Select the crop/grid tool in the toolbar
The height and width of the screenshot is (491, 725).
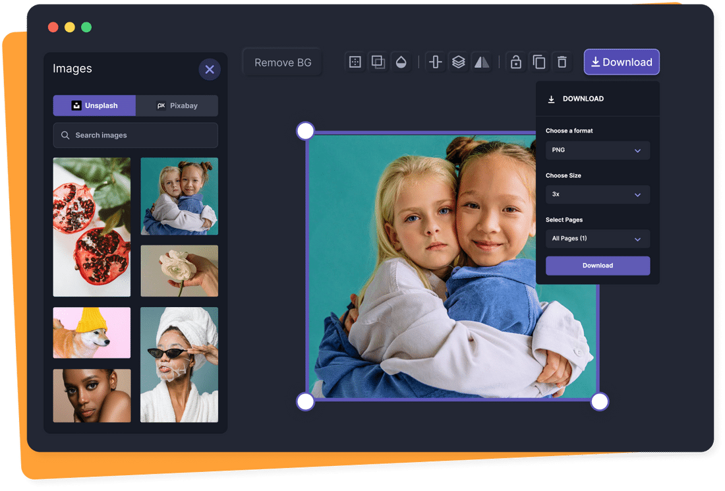click(x=355, y=61)
